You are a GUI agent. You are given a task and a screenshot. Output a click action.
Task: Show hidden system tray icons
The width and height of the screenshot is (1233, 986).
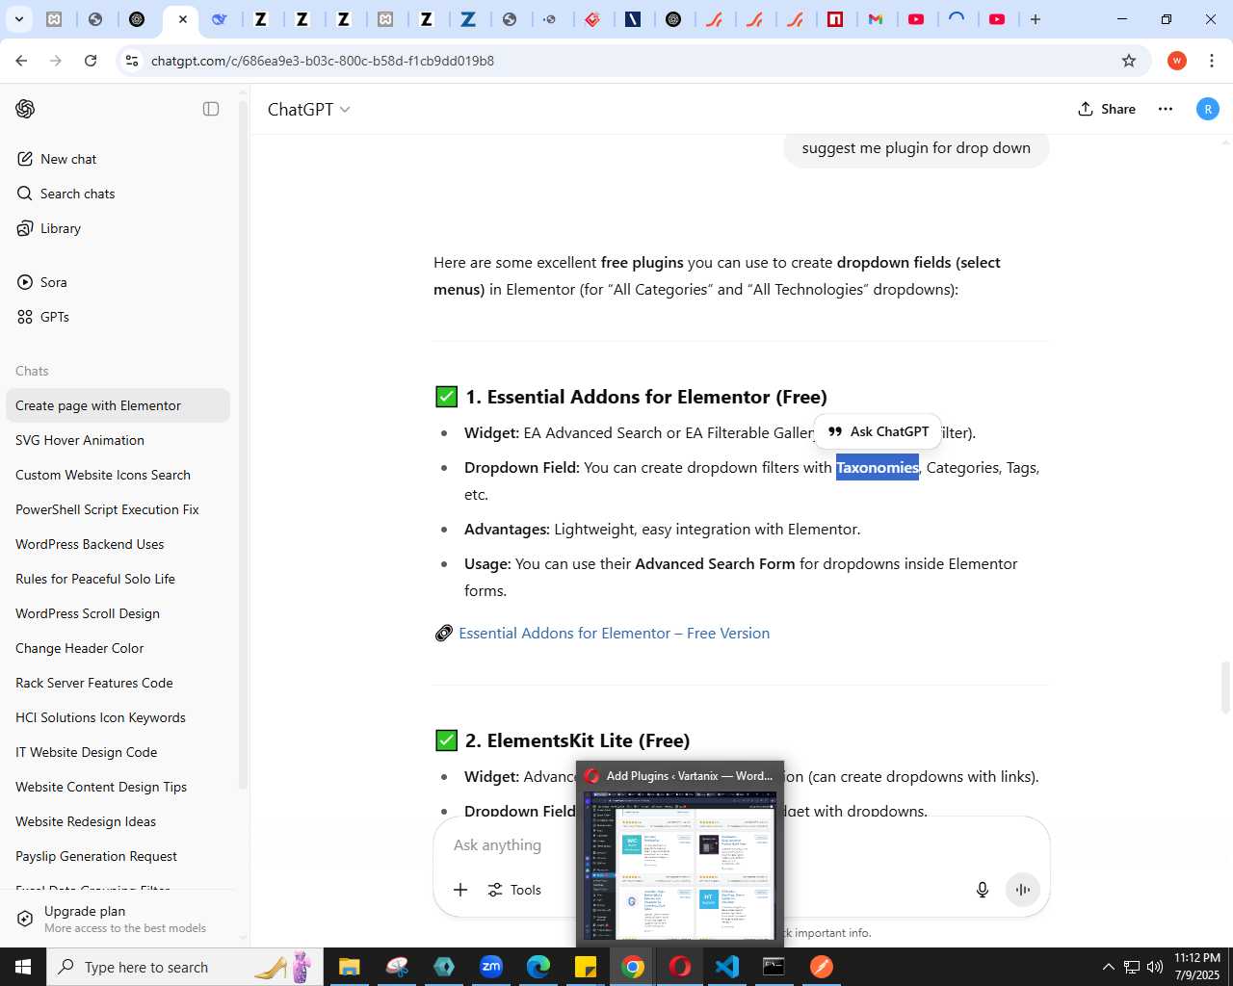(x=1109, y=967)
